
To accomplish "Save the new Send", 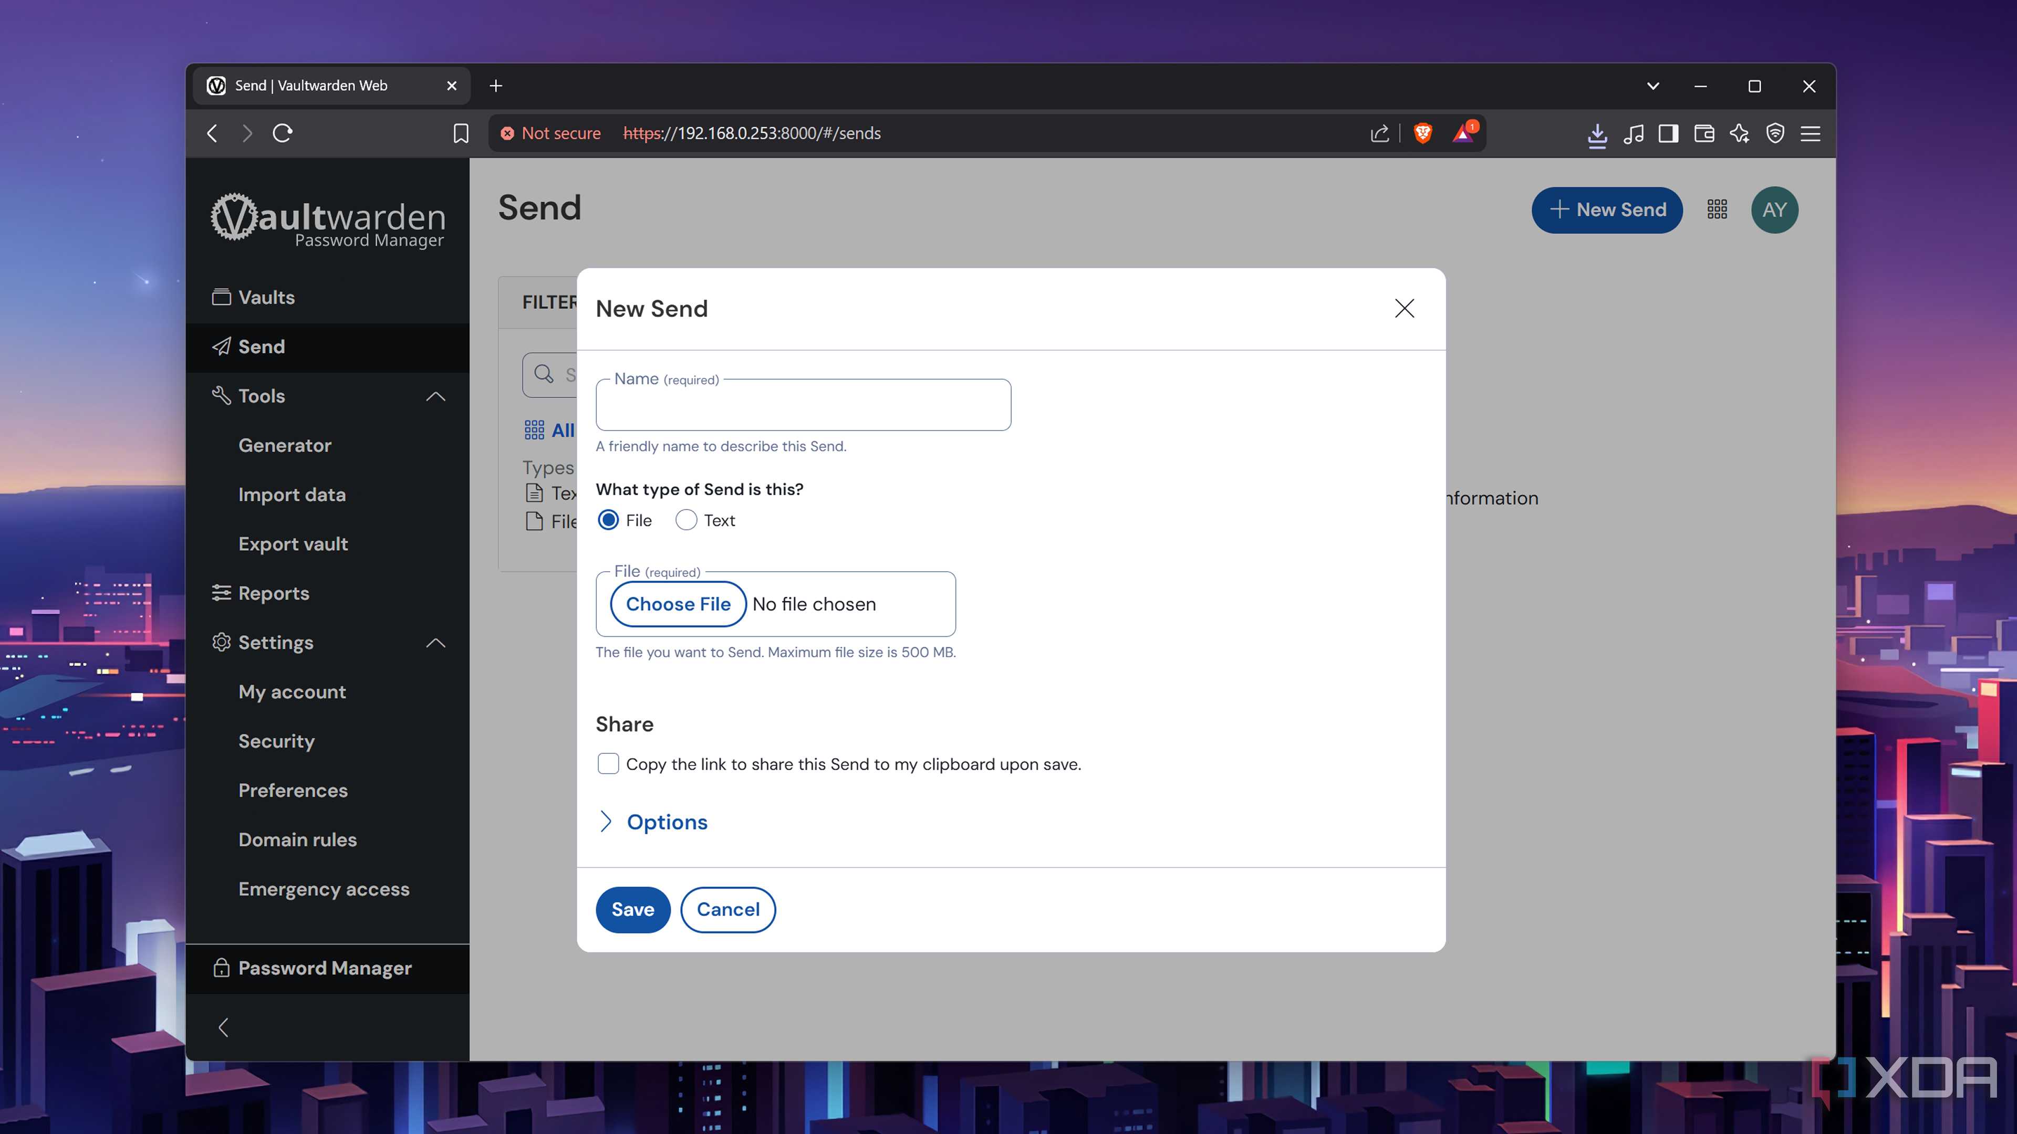I will 632,909.
